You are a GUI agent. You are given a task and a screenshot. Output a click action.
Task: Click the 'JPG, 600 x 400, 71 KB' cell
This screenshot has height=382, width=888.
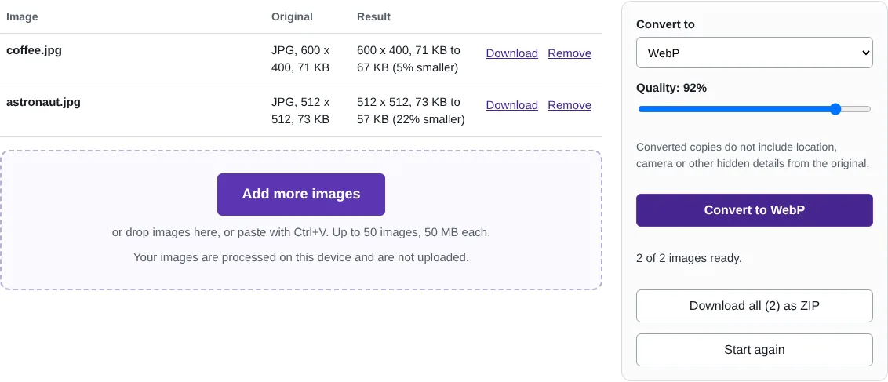point(300,59)
